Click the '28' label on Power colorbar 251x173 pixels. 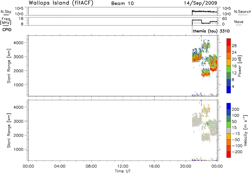point(234,46)
